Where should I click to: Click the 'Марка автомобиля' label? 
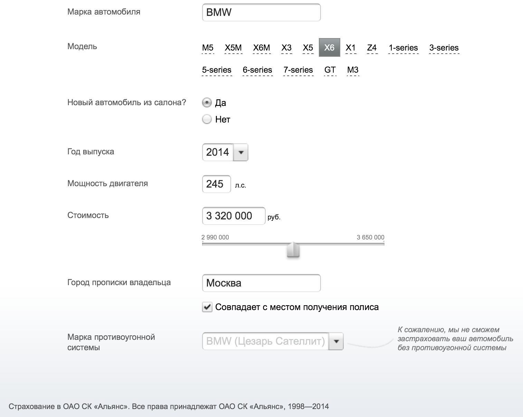[104, 12]
